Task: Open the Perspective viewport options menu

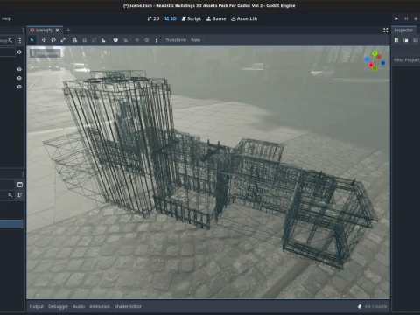Action: click(45, 53)
